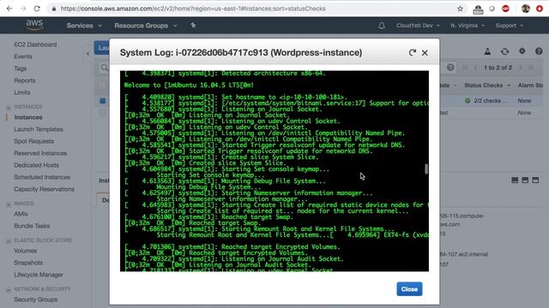Show the medium details pane layout
Screen dimensions: 549x308
pyautogui.click(x=525, y=181)
